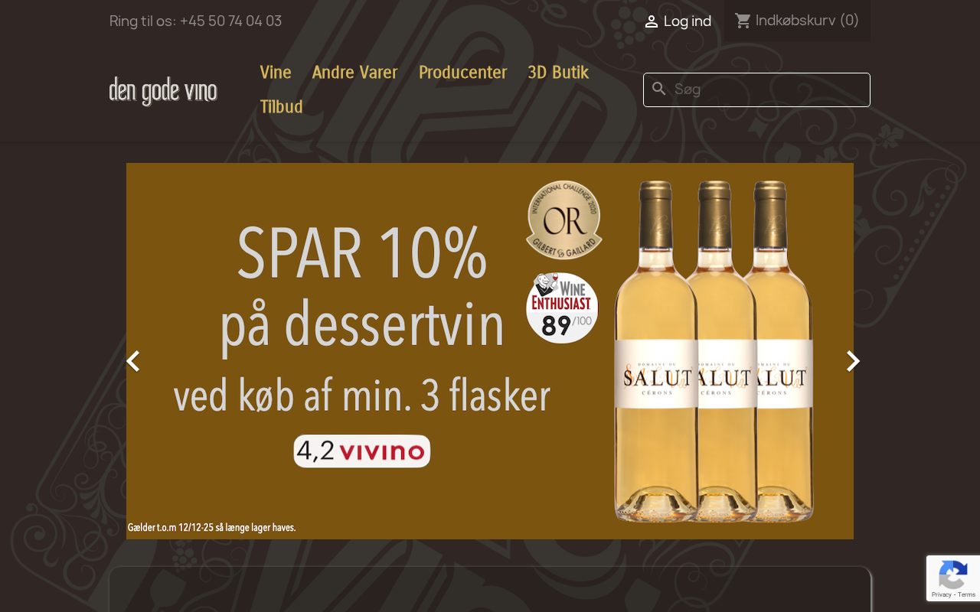Click the person icon beside Log ind
This screenshot has width=980, height=612.
point(652,21)
